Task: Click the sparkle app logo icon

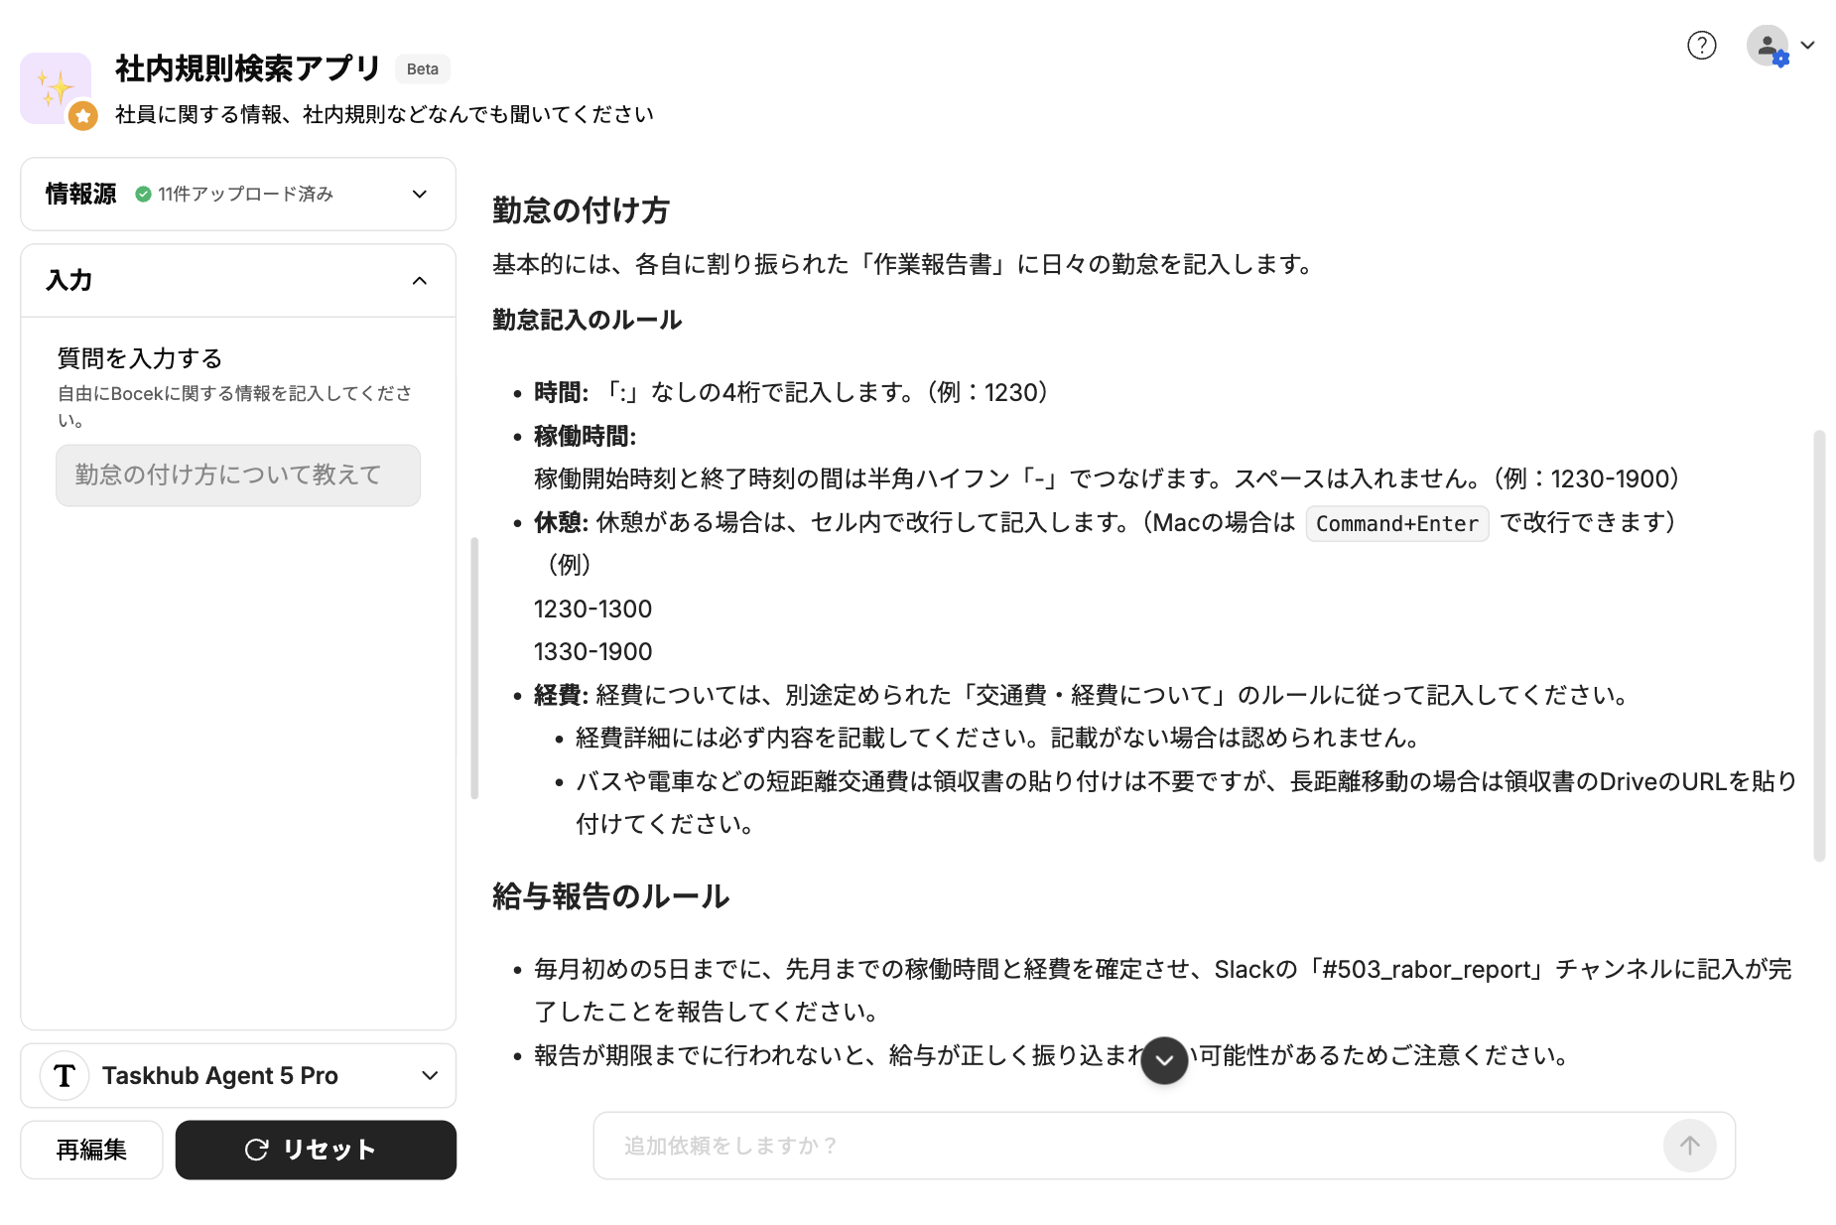Action: point(54,86)
